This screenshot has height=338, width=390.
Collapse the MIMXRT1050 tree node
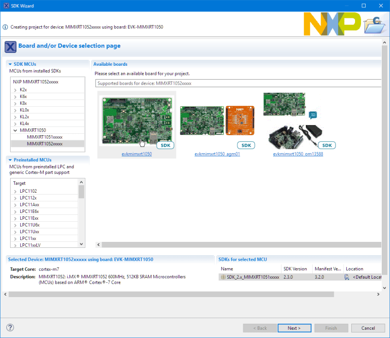[x=15, y=130]
